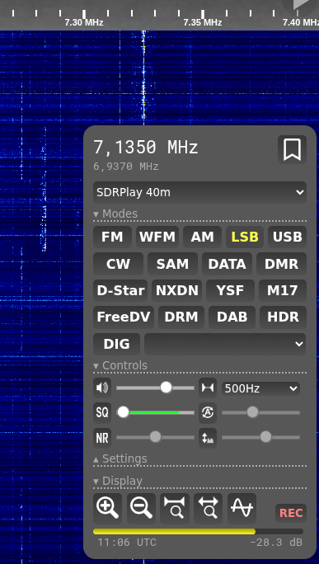This screenshot has height=564, width=319.
Task: Switch to USB mode
Action: click(x=288, y=237)
